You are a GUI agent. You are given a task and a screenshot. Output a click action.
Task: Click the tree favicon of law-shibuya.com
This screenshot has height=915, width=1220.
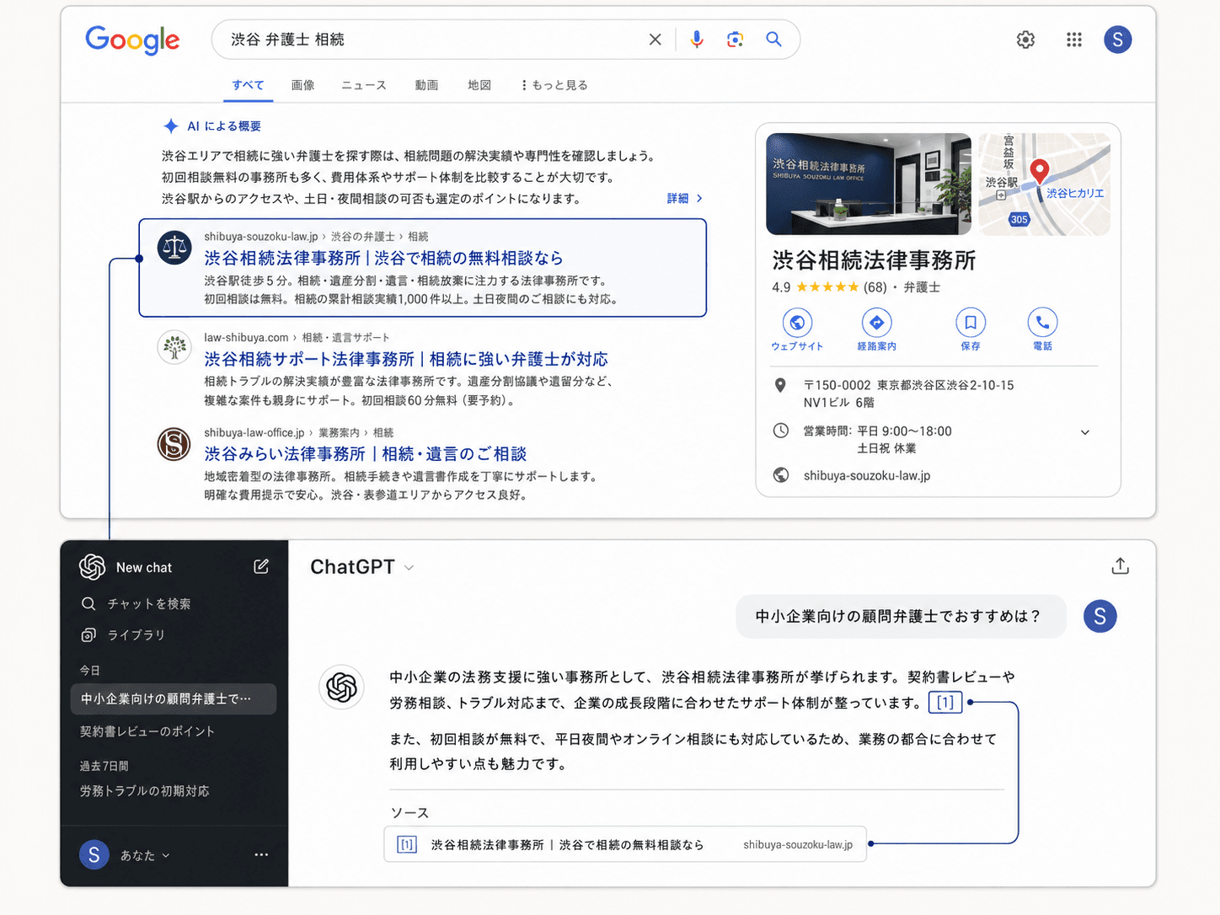pyautogui.click(x=174, y=347)
